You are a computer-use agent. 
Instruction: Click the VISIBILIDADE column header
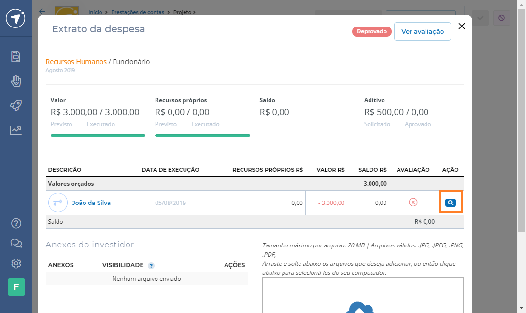click(123, 265)
